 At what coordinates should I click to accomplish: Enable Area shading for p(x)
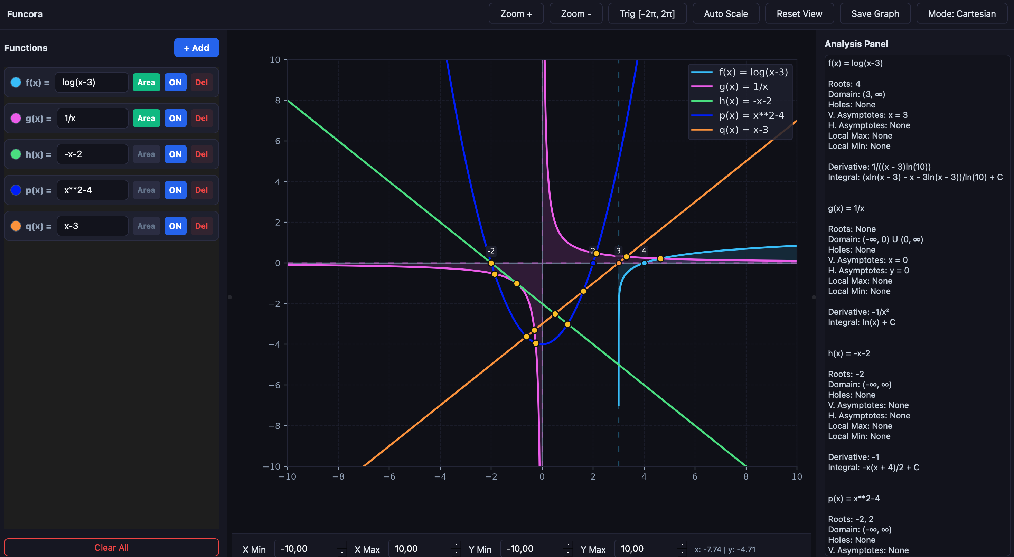point(146,190)
